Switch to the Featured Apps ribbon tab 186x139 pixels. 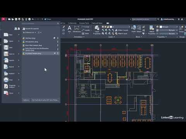[x=97, y=23]
